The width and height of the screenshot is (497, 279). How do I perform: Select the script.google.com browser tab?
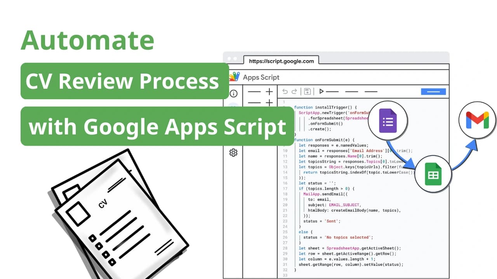282,61
